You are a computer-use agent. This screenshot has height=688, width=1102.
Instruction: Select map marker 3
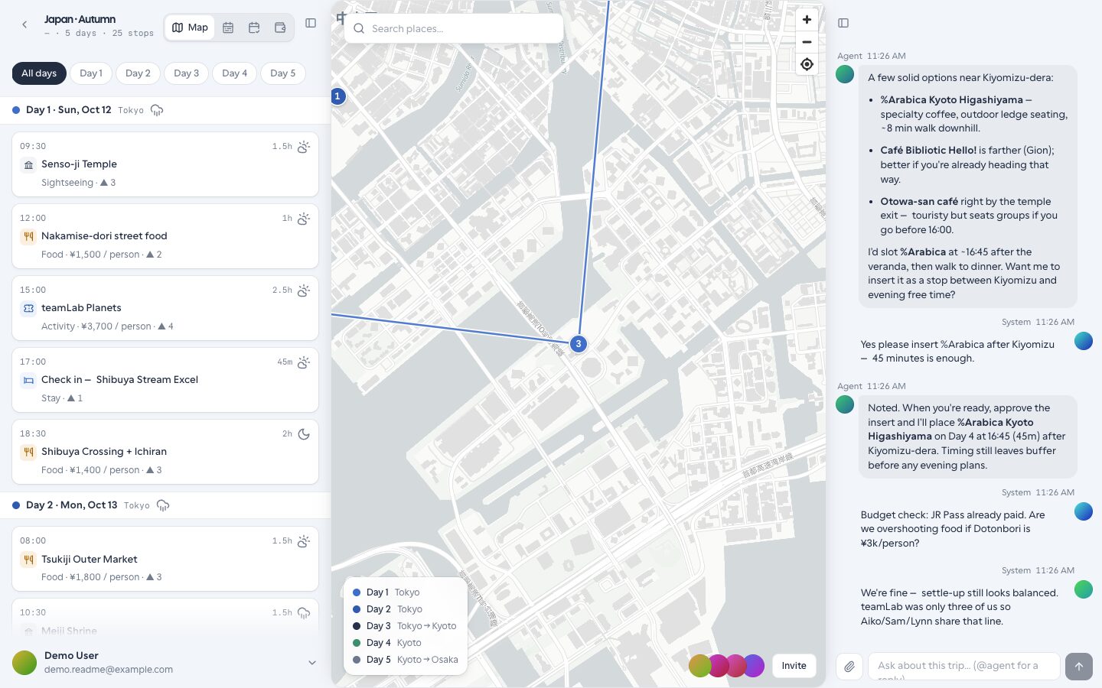(579, 344)
